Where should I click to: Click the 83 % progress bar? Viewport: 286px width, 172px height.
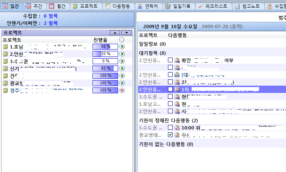(105, 69)
